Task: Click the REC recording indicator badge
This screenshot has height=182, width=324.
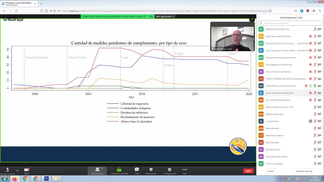Action: point(12,19)
